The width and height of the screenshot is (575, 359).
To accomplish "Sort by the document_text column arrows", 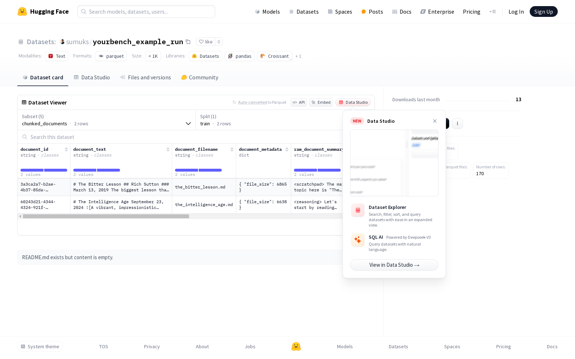I will (x=168, y=149).
